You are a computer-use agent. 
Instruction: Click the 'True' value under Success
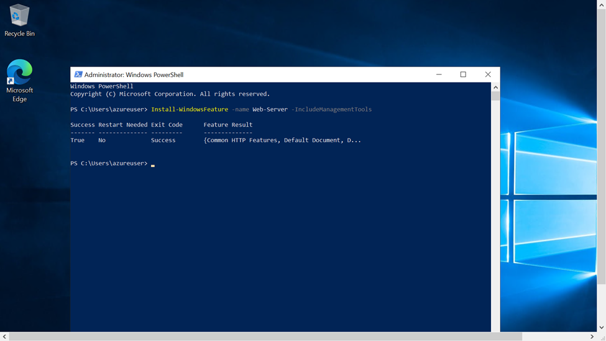tap(77, 140)
